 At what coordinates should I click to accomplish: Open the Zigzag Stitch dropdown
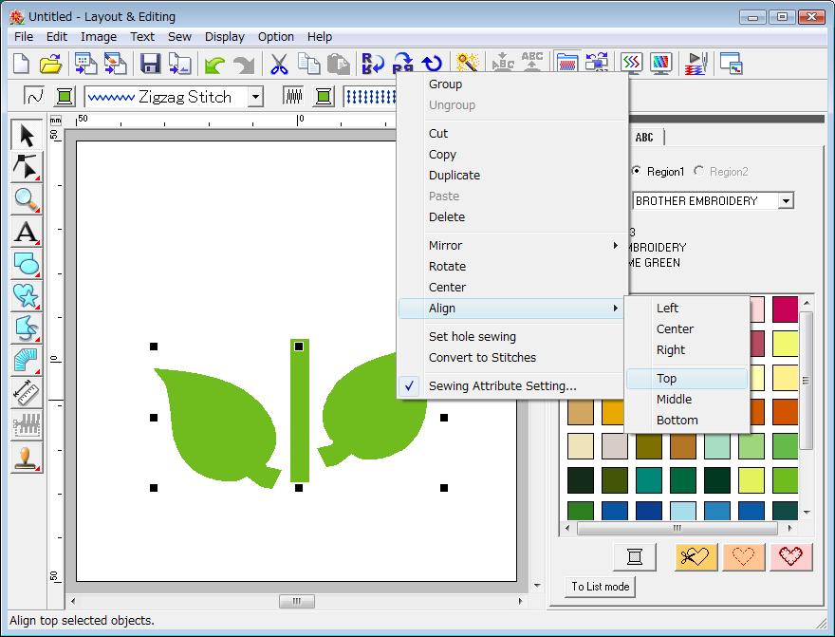click(x=256, y=97)
